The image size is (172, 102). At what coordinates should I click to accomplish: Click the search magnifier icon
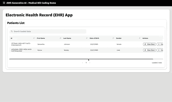tap(12, 31)
